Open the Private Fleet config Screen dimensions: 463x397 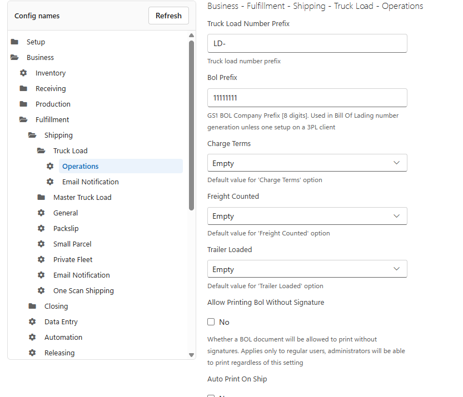(73, 259)
